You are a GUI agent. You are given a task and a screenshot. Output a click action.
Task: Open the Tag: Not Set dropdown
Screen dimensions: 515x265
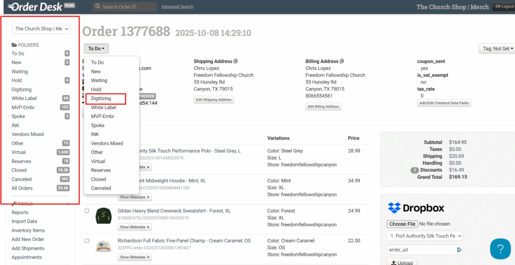pyautogui.click(x=496, y=49)
